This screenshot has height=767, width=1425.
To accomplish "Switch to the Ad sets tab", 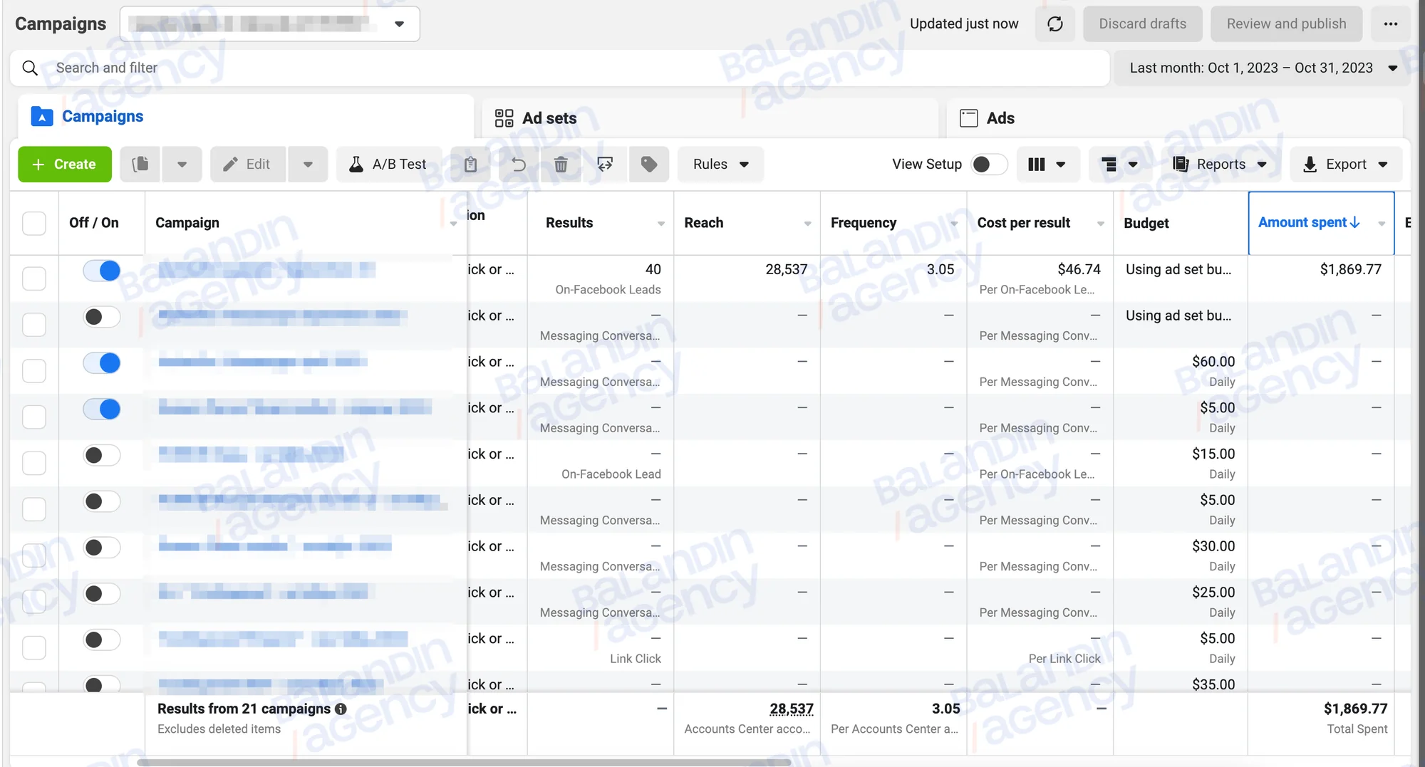I will (710, 118).
